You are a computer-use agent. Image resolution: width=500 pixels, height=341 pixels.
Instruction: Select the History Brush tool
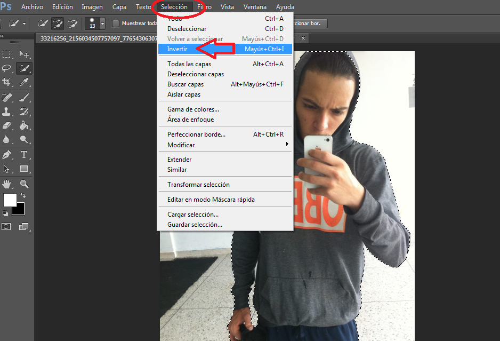24,111
